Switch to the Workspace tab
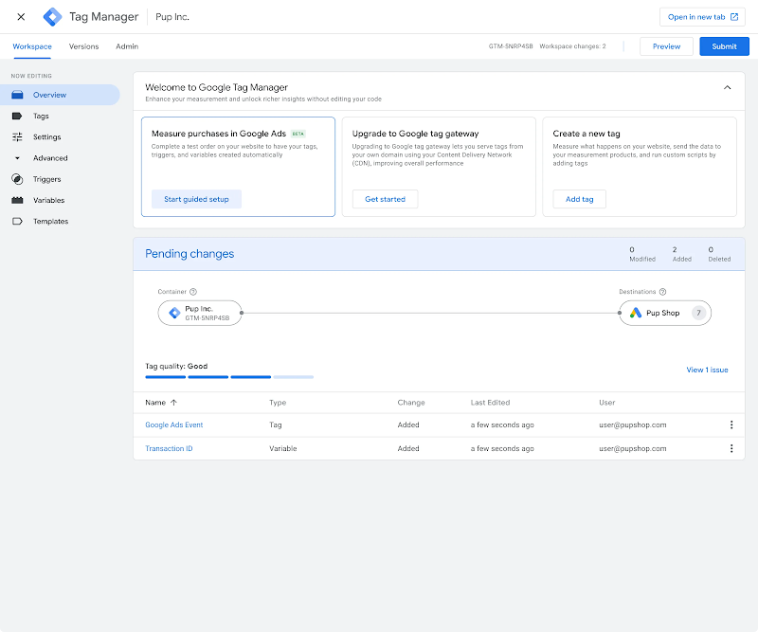Screen dimensions: 758x632 (32, 46)
